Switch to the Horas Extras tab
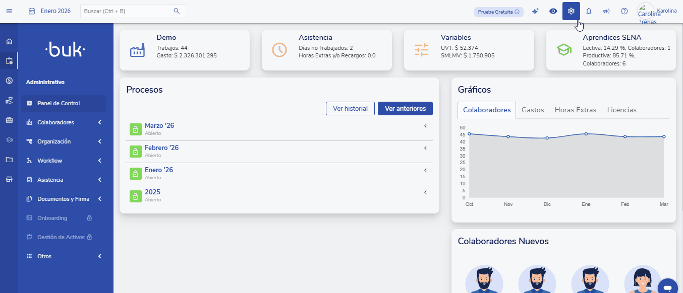 [575, 110]
